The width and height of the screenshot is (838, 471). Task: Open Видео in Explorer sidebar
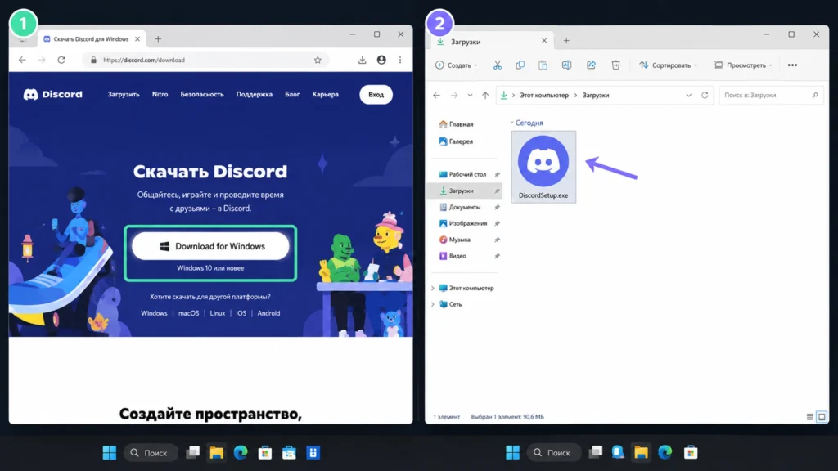(453, 256)
